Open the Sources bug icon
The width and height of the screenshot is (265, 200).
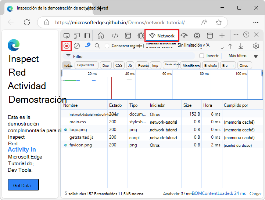pos(140,36)
